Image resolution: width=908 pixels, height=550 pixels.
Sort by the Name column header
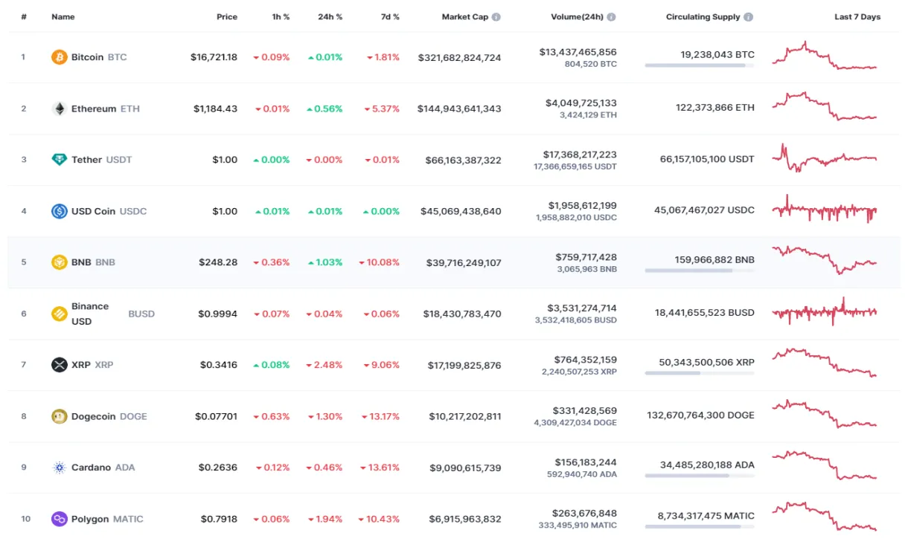(63, 17)
